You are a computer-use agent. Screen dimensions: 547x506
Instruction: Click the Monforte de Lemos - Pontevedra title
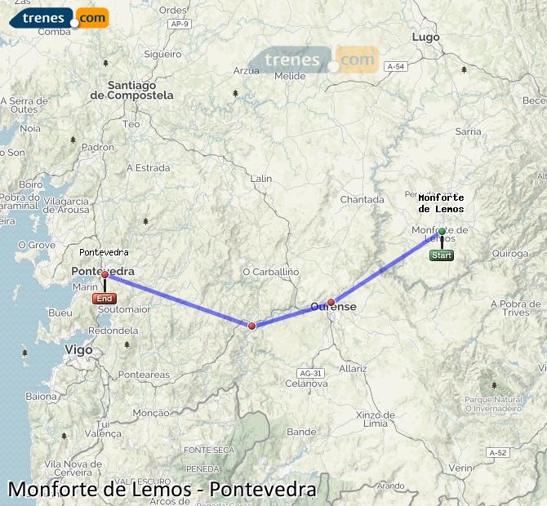point(162,489)
